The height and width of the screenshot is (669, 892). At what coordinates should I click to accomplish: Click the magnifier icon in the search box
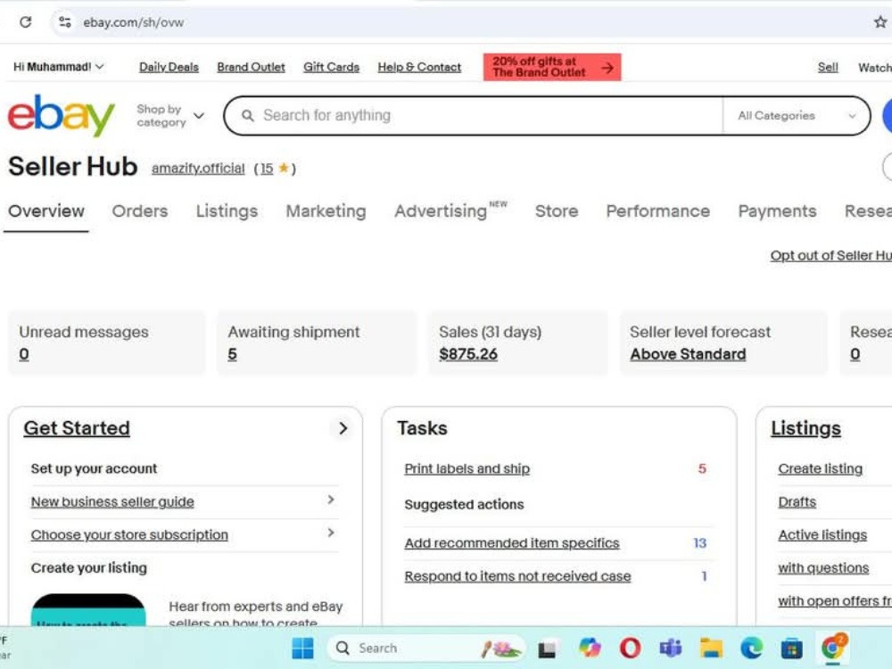247,115
